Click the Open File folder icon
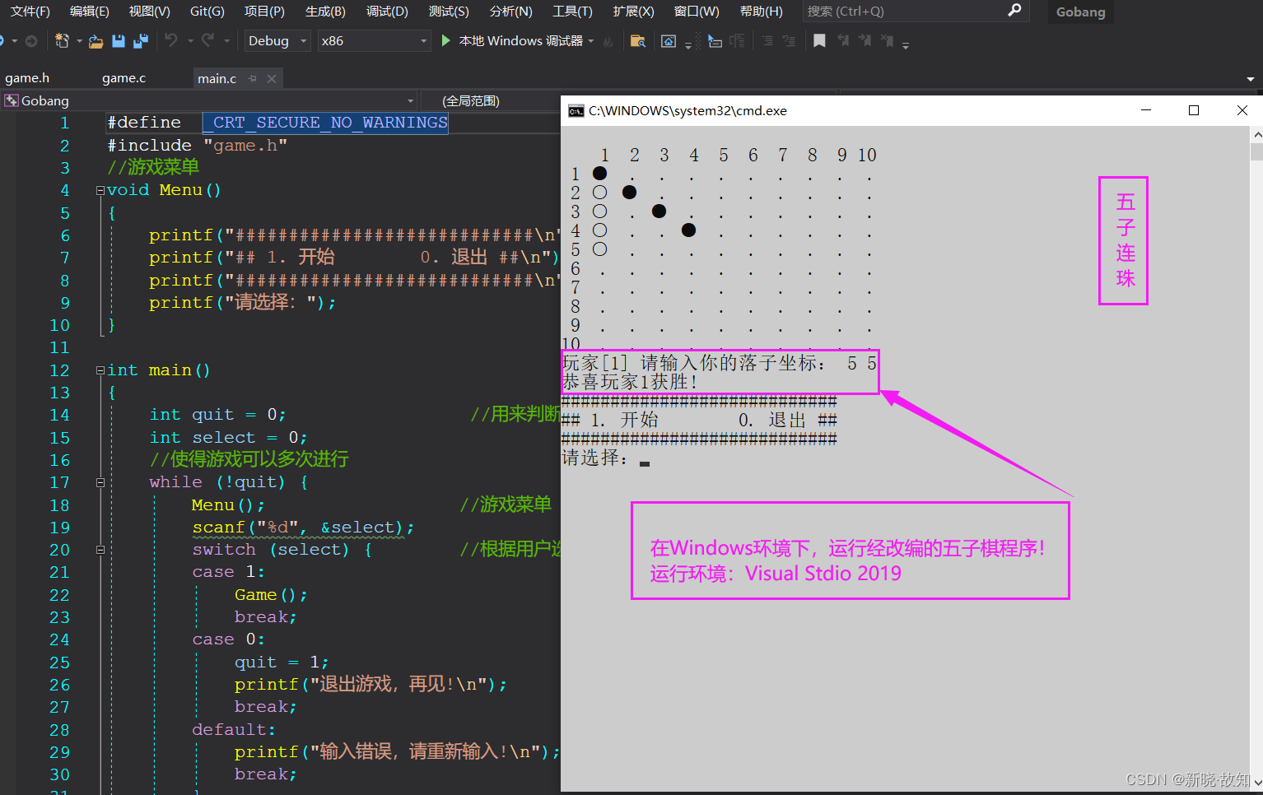Viewport: 1263px width, 795px height. coord(96,41)
